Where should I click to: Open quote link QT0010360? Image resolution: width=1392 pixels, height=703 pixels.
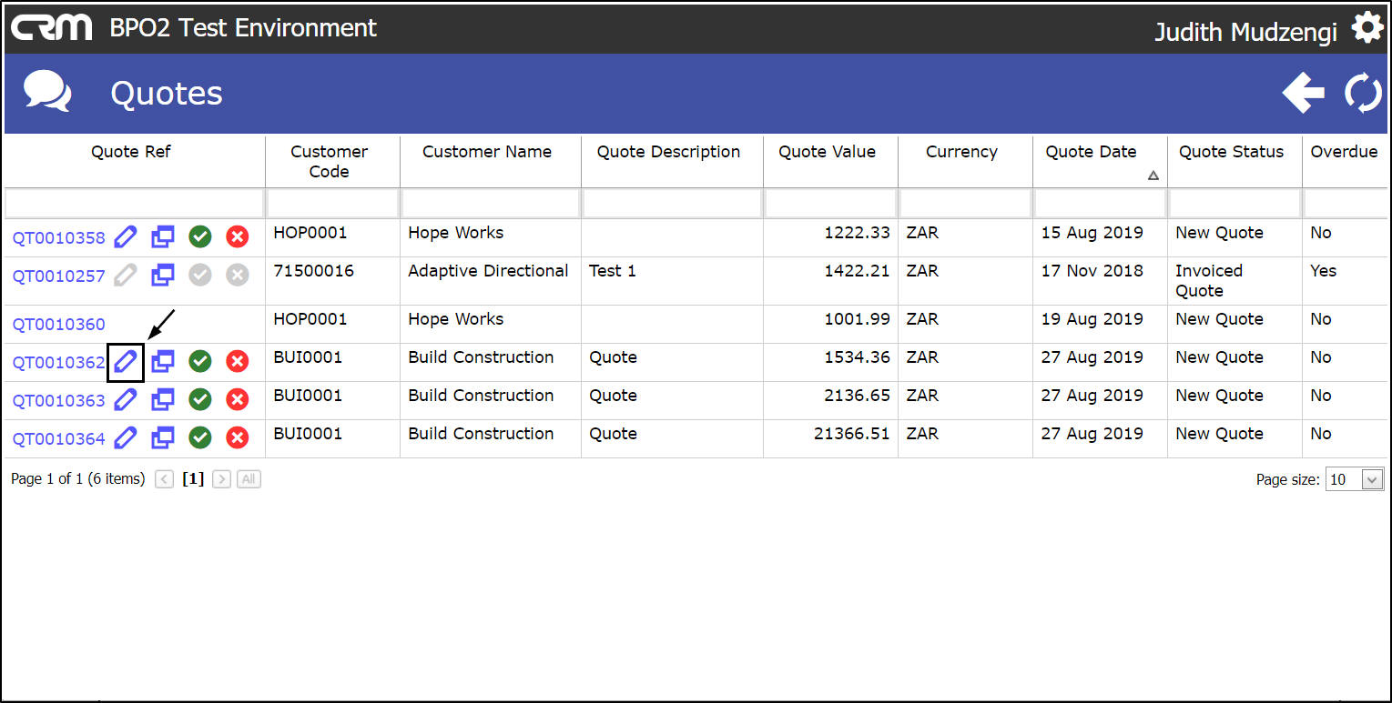[x=58, y=325]
